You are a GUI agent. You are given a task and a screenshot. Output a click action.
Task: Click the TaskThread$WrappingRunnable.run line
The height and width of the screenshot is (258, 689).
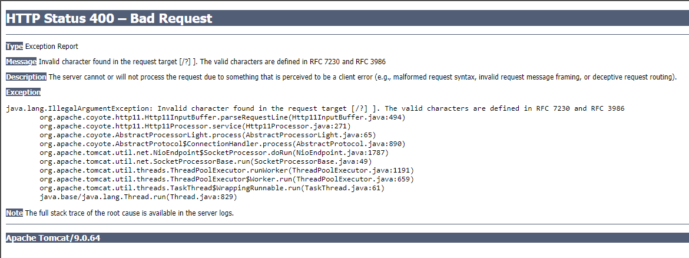click(212, 188)
